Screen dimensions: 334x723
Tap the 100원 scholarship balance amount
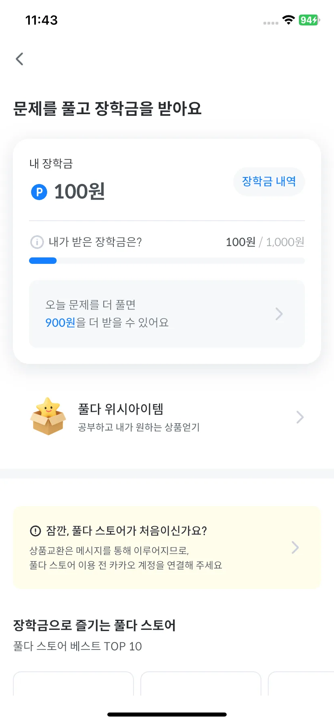(x=79, y=192)
